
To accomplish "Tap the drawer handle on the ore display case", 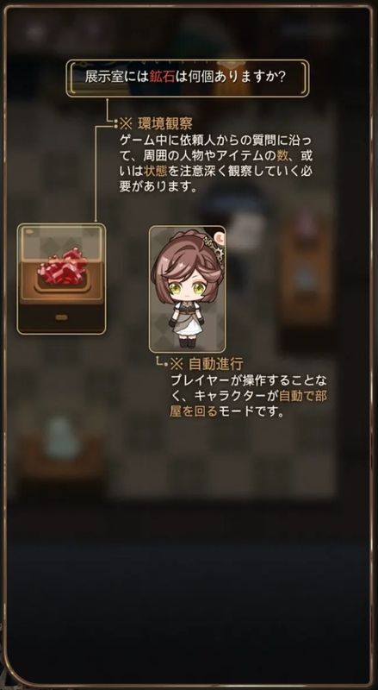I will click(x=61, y=317).
